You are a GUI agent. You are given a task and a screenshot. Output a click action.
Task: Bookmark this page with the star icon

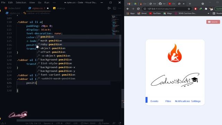[189, 9]
